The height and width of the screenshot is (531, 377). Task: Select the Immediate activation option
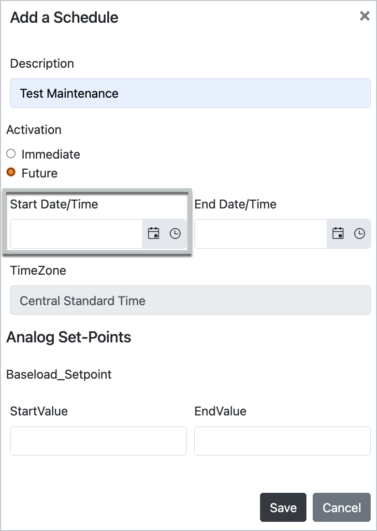pos(12,154)
